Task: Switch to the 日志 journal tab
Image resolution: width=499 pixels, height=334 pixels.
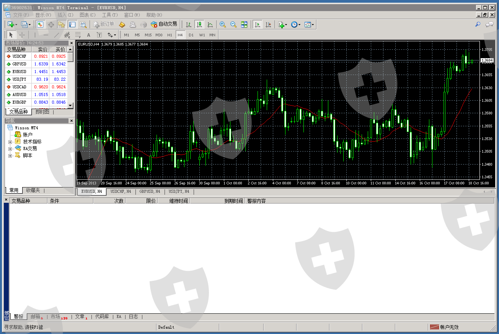Action: pyautogui.click(x=133, y=316)
